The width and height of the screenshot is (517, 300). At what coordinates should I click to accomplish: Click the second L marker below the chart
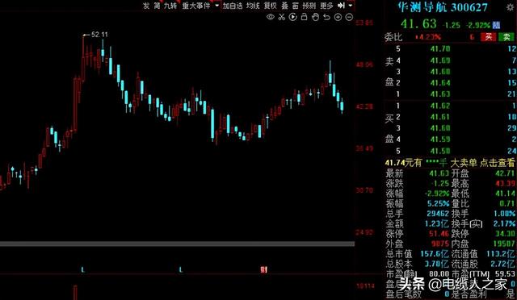(181, 269)
